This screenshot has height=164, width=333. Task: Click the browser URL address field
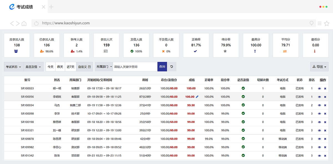pos(173,23)
